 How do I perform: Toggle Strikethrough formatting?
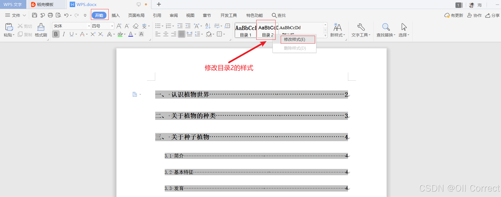[82, 34]
